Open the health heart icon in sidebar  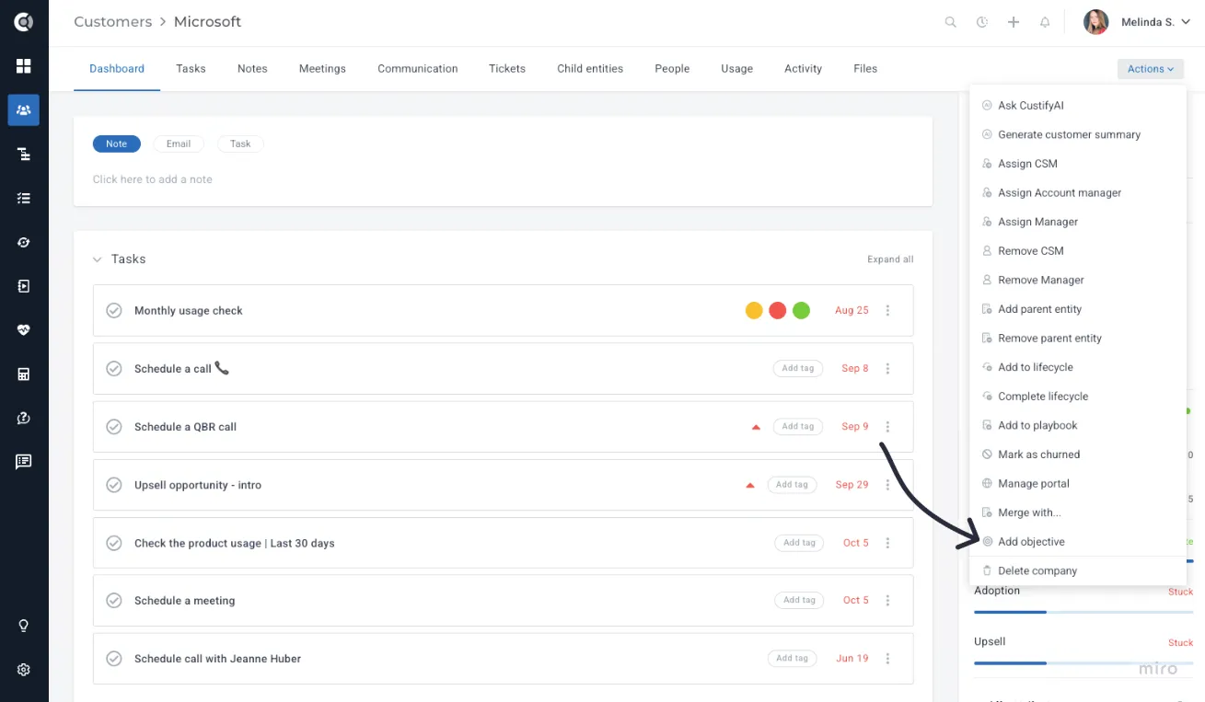pos(24,329)
